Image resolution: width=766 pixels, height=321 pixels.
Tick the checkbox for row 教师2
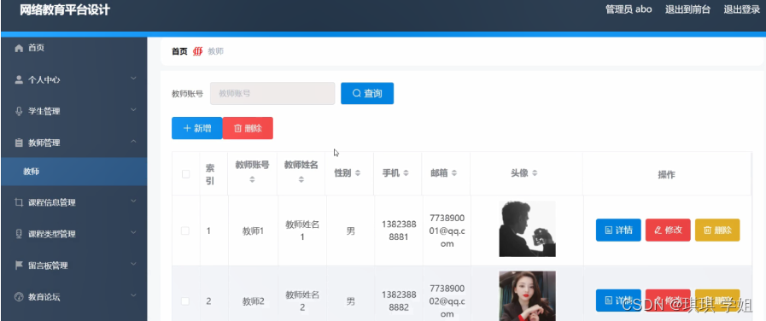pyautogui.click(x=185, y=301)
